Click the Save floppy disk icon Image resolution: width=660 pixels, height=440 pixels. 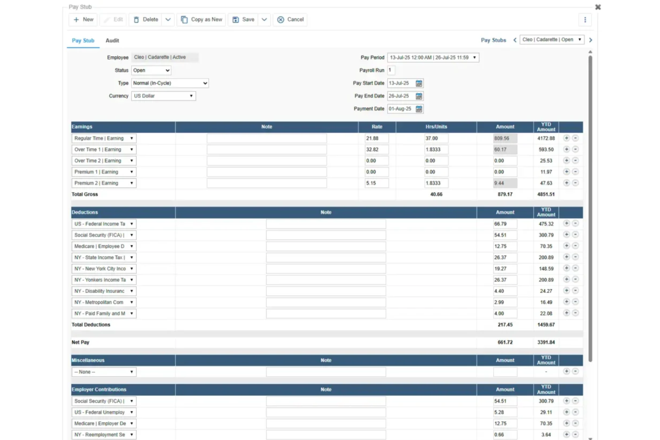[235, 20]
